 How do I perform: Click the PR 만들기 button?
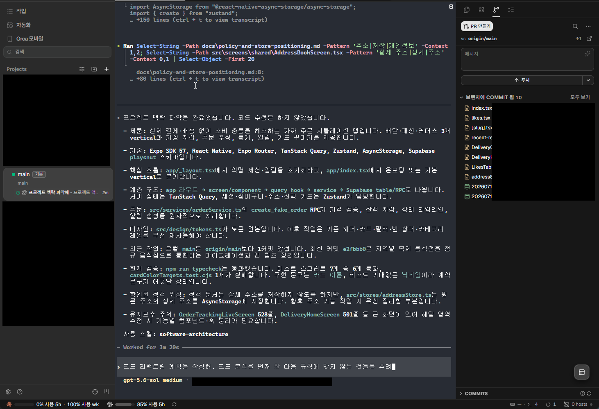click(x=477, y=26)
